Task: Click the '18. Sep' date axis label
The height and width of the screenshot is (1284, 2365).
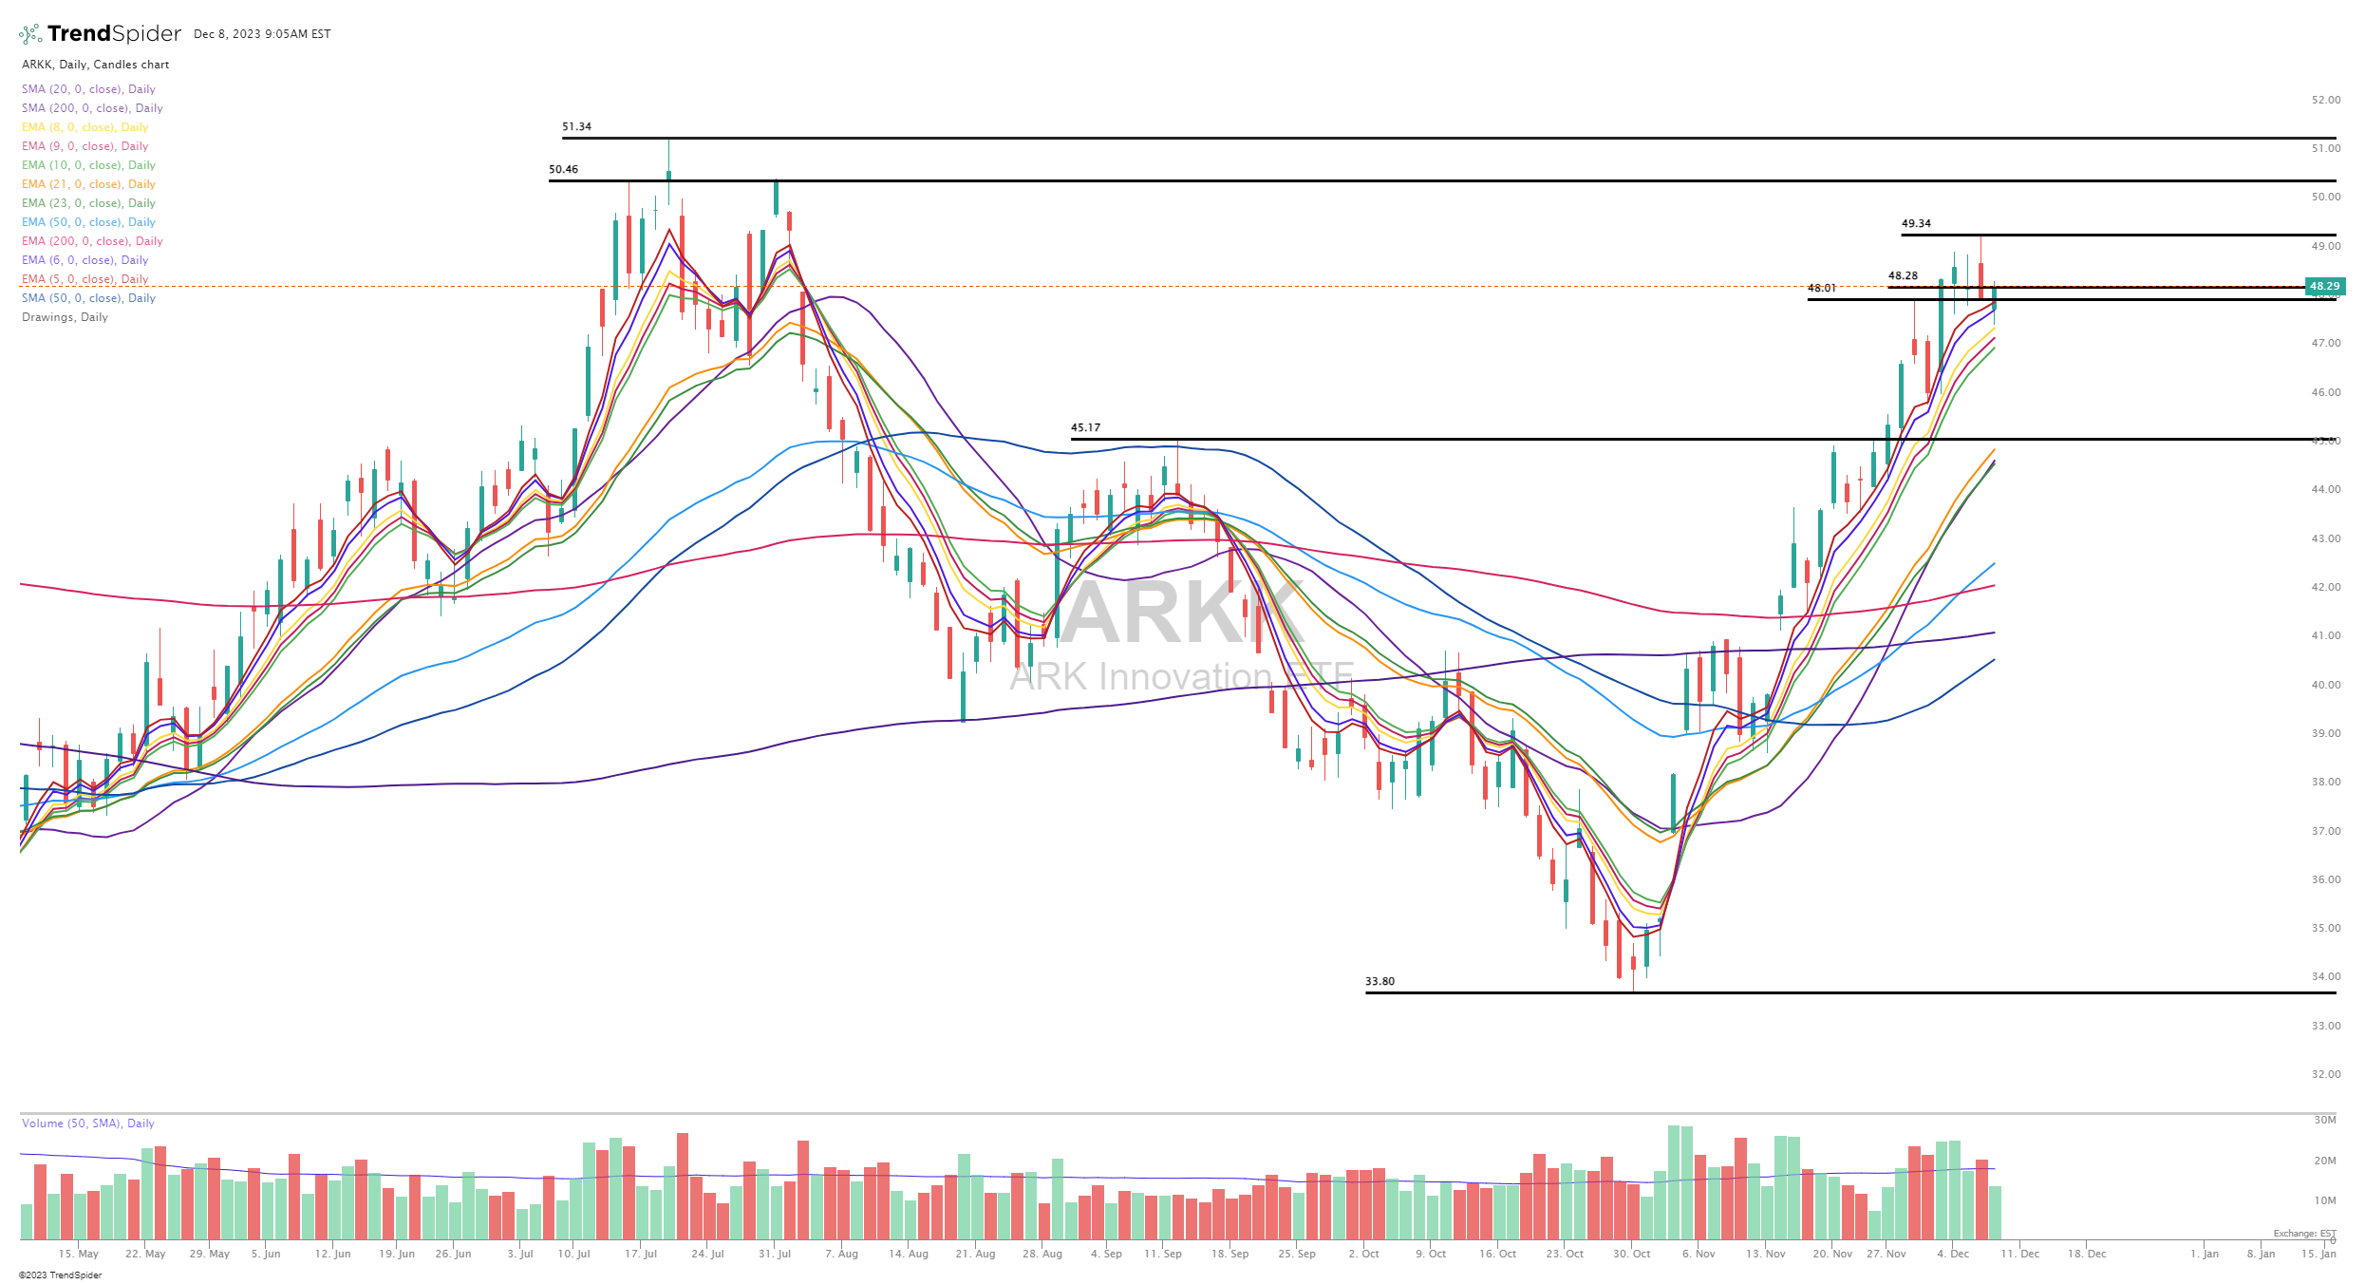Action: click(1229, 1254)
